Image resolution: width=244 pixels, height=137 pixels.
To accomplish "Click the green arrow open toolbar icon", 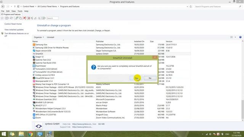I will [x=17, y=18].
